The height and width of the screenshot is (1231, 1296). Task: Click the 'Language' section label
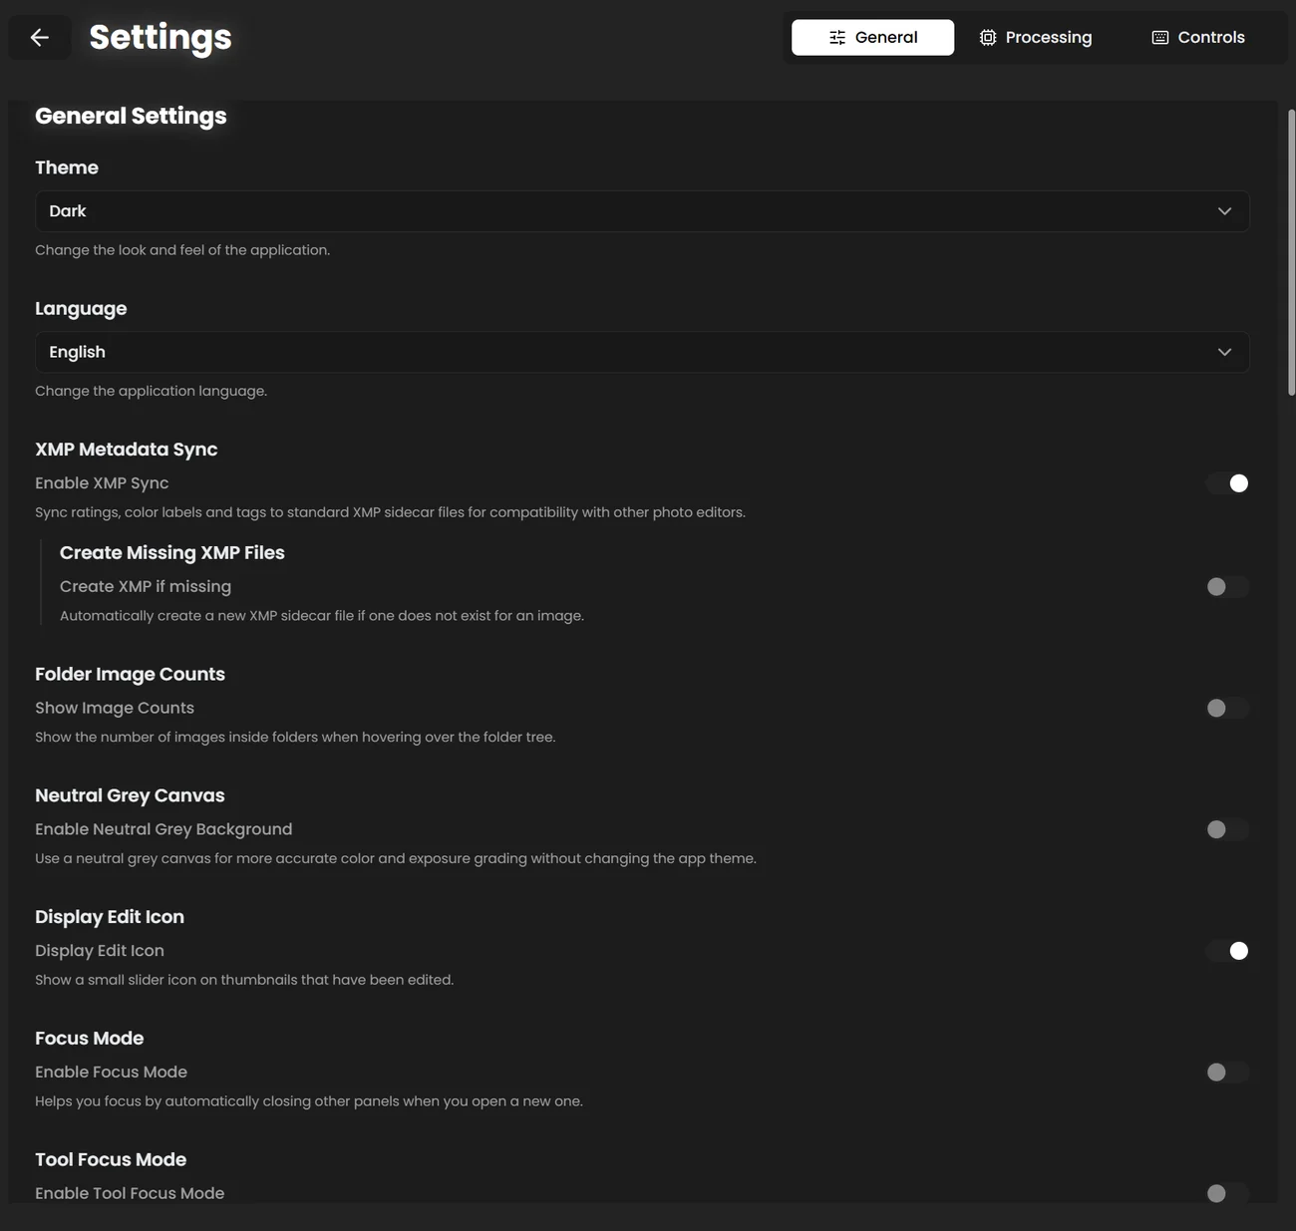[x=81, y=309]
